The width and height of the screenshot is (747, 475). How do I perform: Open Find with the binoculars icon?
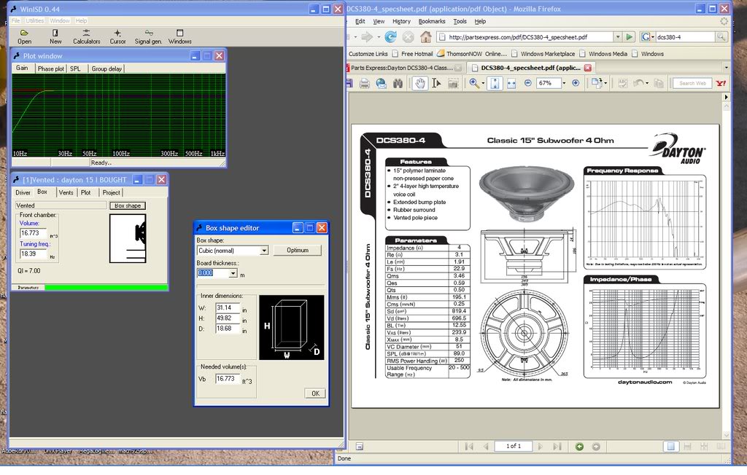(398, 83)
